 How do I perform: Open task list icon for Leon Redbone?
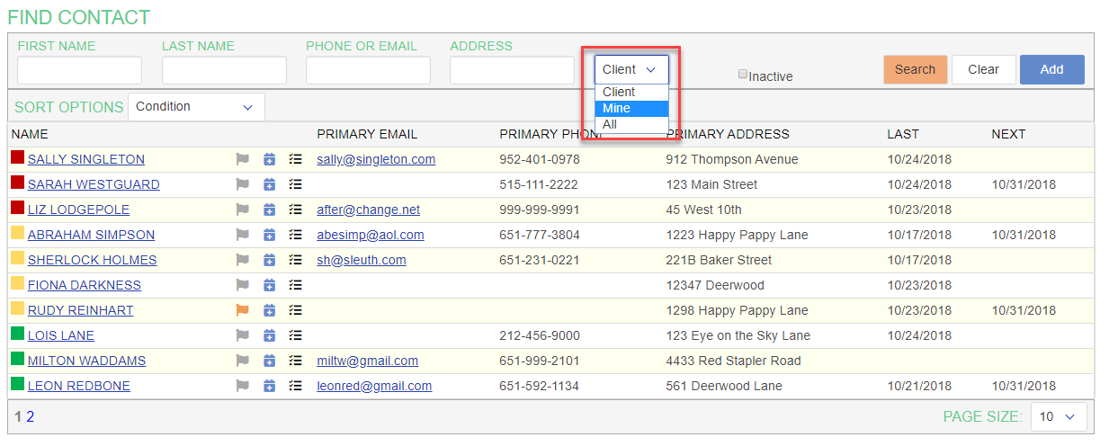295,386
